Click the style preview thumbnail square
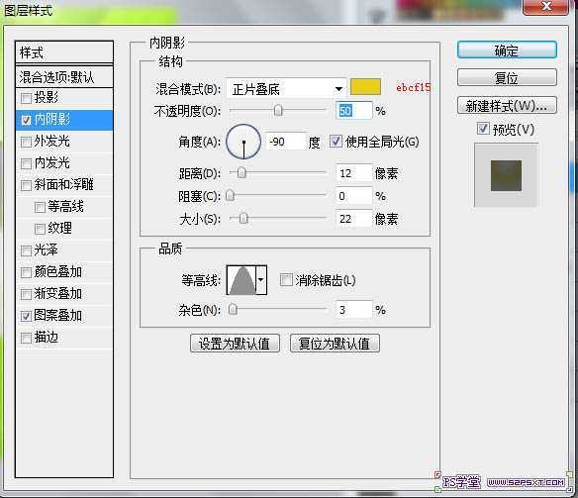Image resolution: width=578 pixels, height=498 pixels. click(x=506, y=175)
